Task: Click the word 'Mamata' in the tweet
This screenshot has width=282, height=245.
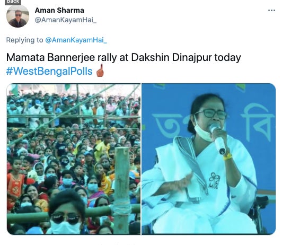Action: click(25, 58)
